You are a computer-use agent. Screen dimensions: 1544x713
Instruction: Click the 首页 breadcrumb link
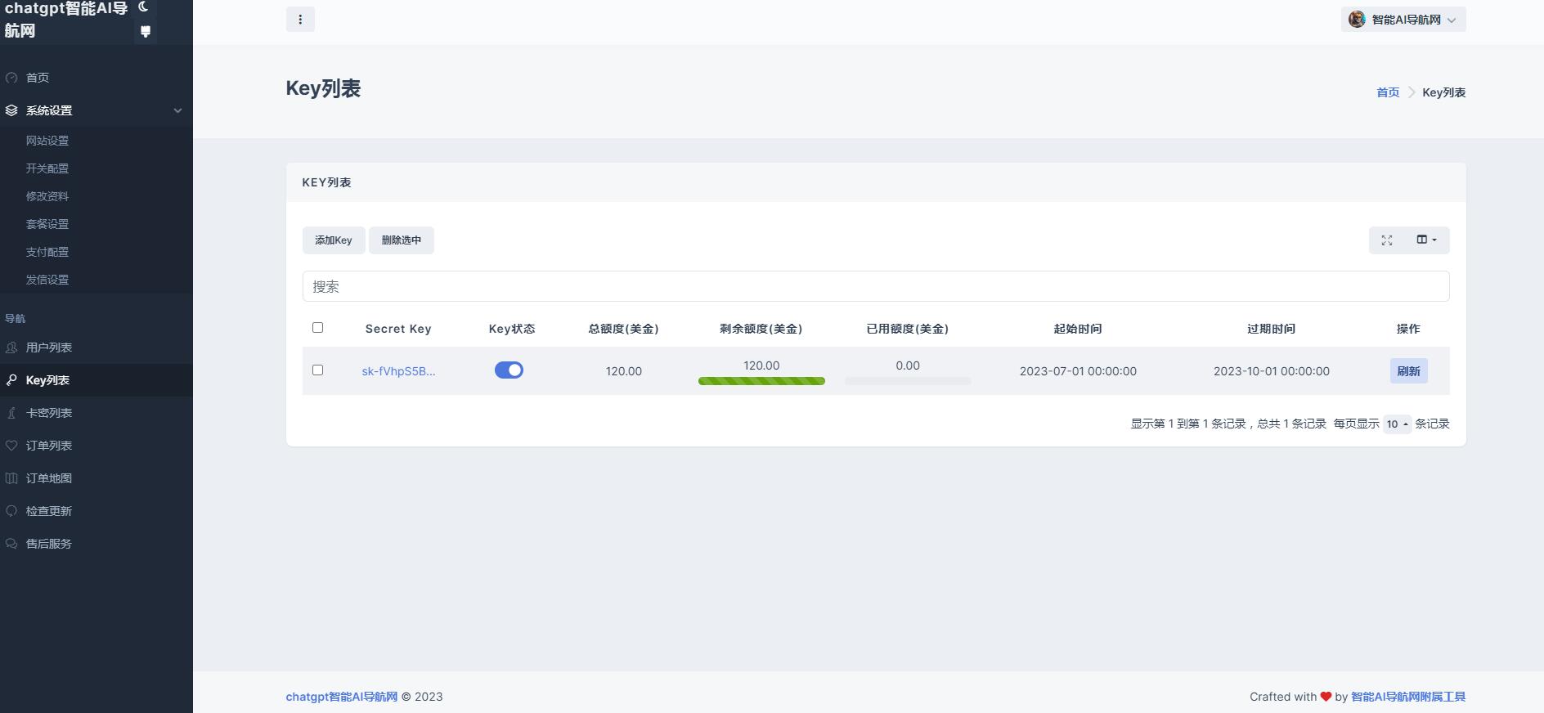pyautogui.click(x=1388, y=92)
